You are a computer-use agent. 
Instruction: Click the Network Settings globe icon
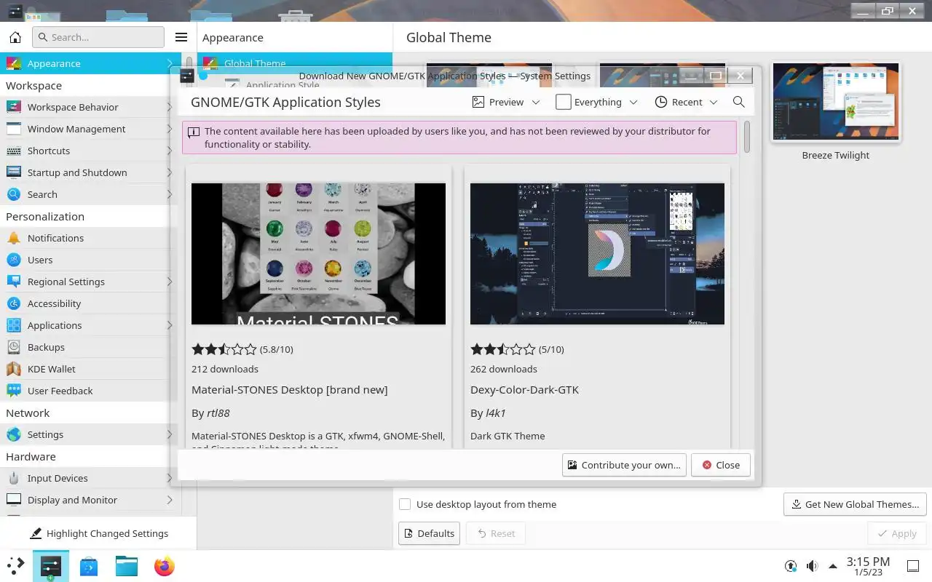click(x=13, y=434)
